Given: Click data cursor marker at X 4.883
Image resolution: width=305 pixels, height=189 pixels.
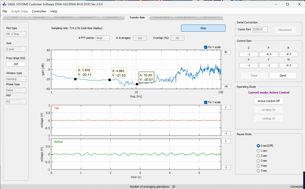Looking at the screenshot, I should 110,80.
